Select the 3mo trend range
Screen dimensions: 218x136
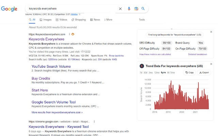151,72
